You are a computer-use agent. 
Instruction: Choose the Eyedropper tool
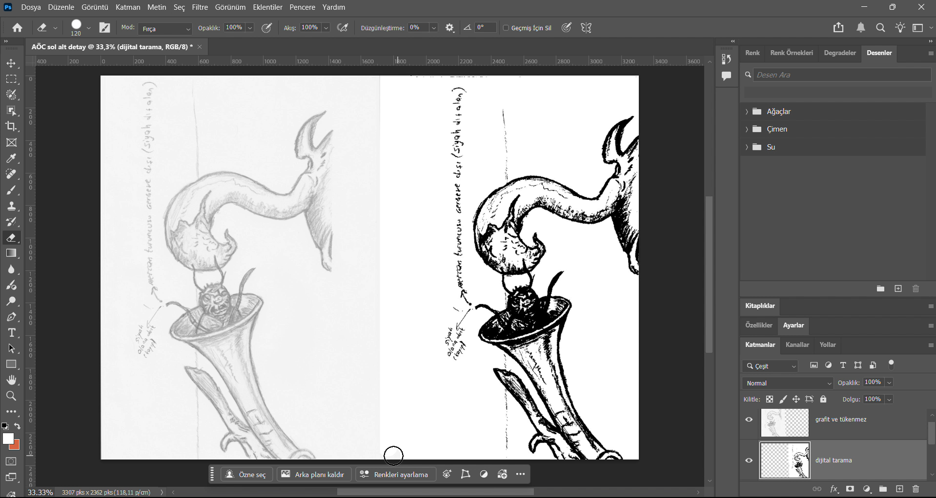point(11,159)
